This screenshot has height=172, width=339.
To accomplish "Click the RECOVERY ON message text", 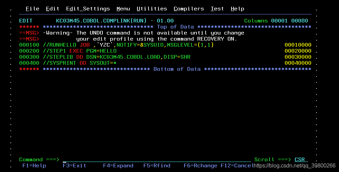I will point(217,39).
